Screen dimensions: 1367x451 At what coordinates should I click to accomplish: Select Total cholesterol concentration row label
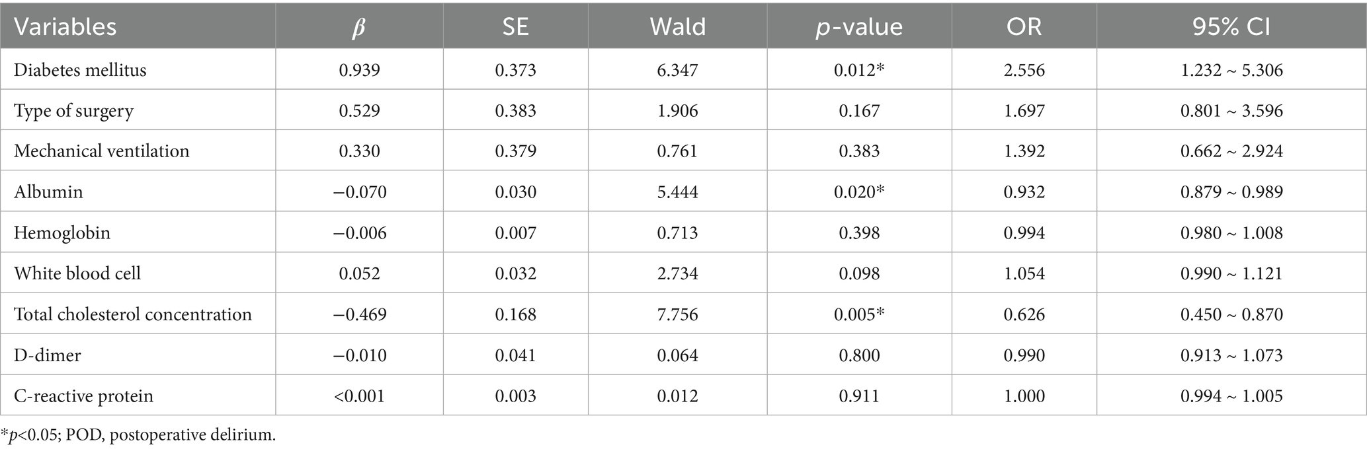[x=133, y=314]
